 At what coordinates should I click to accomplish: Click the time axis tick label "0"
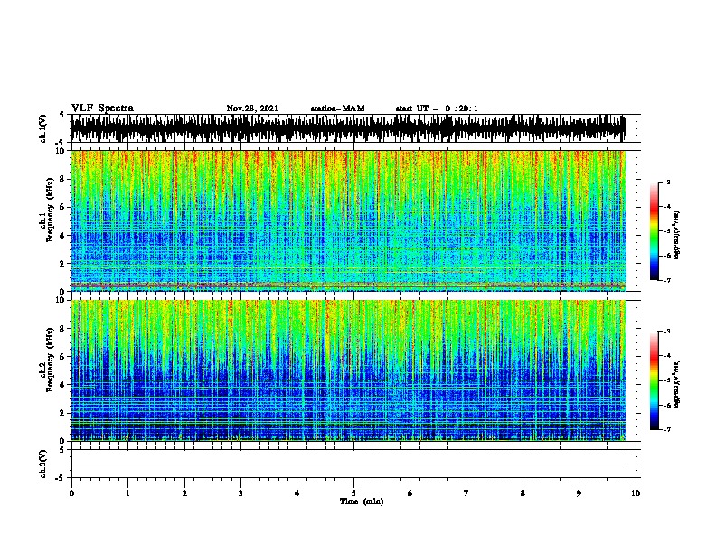(71, 493)
